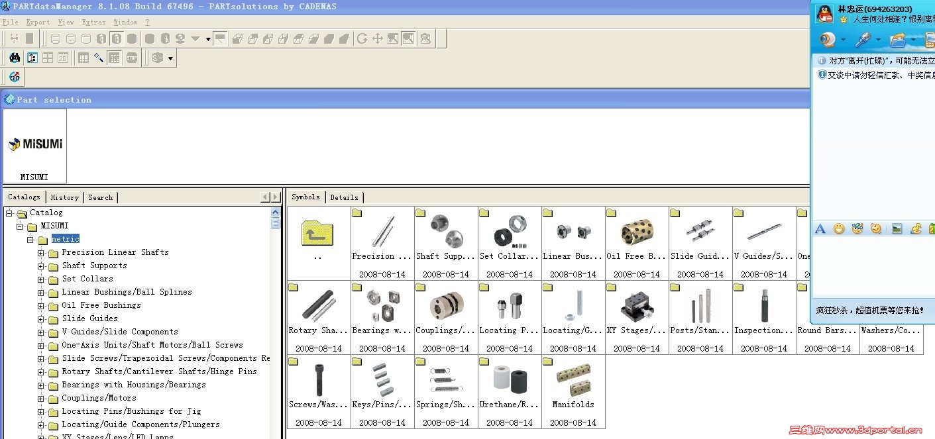Viewport: 935px width, 439px height.
Task: Open the Urethane thumbnail
Action: point(510,391)
